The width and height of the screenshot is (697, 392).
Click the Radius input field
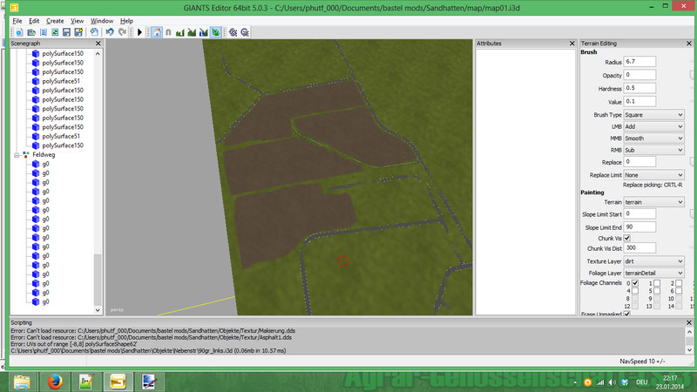[639, 62]
